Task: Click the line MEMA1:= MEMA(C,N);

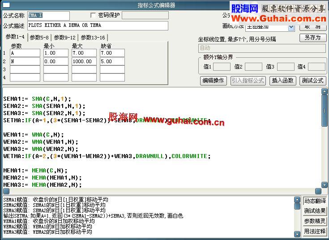Action: pos(35,171)
